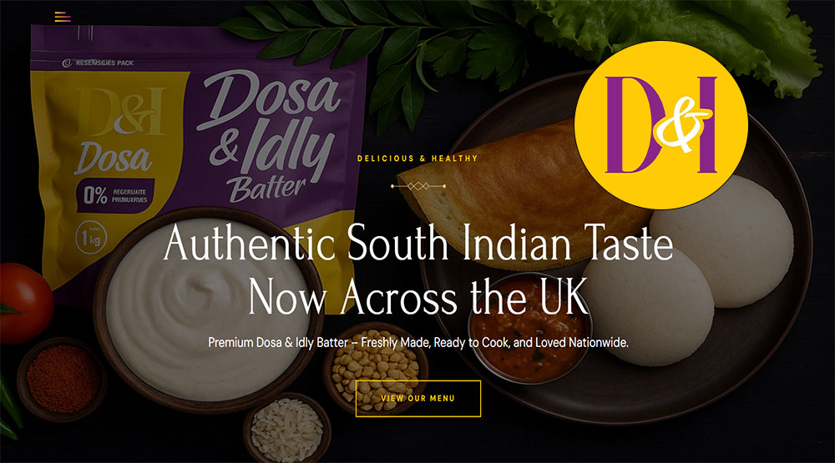Screen dimensions: 835x463
Task: Click the diamond divider ornament under the tagline
Action: point(418,186)
